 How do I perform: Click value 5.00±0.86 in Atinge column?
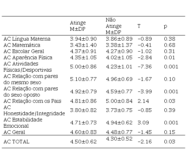coord(83,67)
